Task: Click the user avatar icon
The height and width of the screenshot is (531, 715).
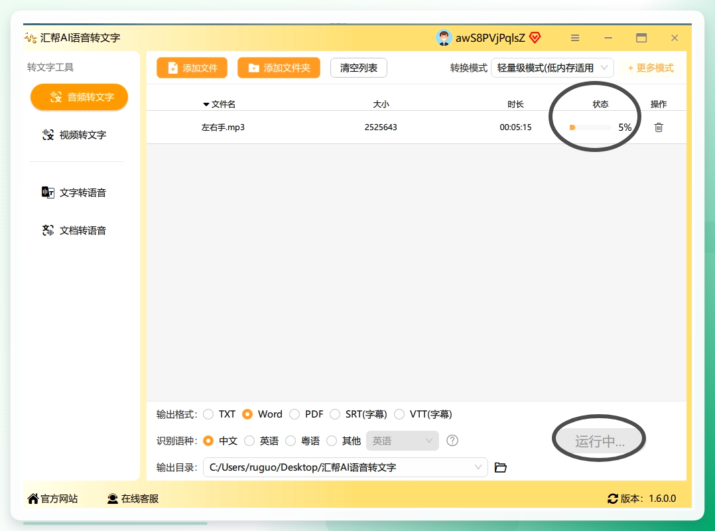Action: (x=443, y=38)
